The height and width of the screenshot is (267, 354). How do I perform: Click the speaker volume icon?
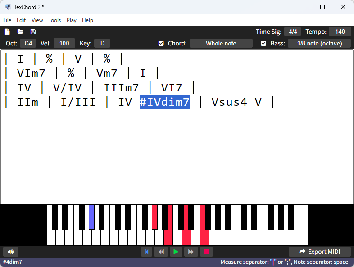click(11, 252)
